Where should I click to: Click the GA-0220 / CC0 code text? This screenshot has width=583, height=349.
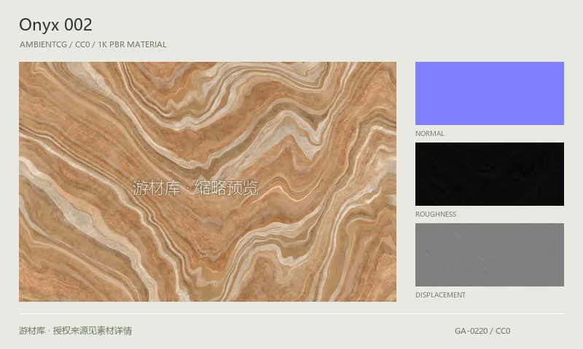click(482, 331)
